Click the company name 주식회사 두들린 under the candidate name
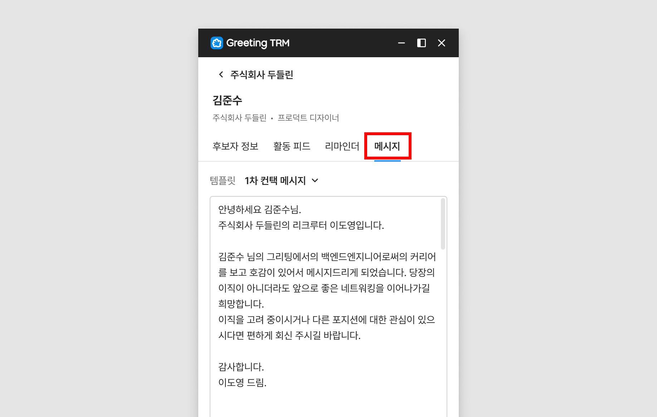Viewport: 657px width, 417px height. (x=239, y=118)
